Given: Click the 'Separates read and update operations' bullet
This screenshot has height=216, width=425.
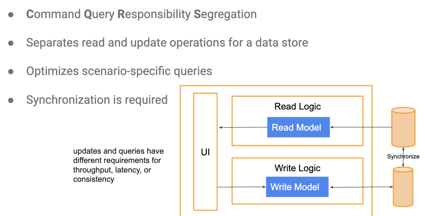Looking at the screenshot, I should pyautogui.click(x=167, y=43).
